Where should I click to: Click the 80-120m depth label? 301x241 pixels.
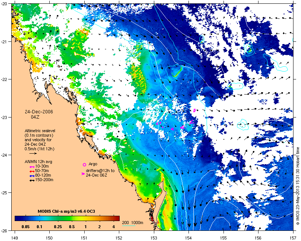43,175
